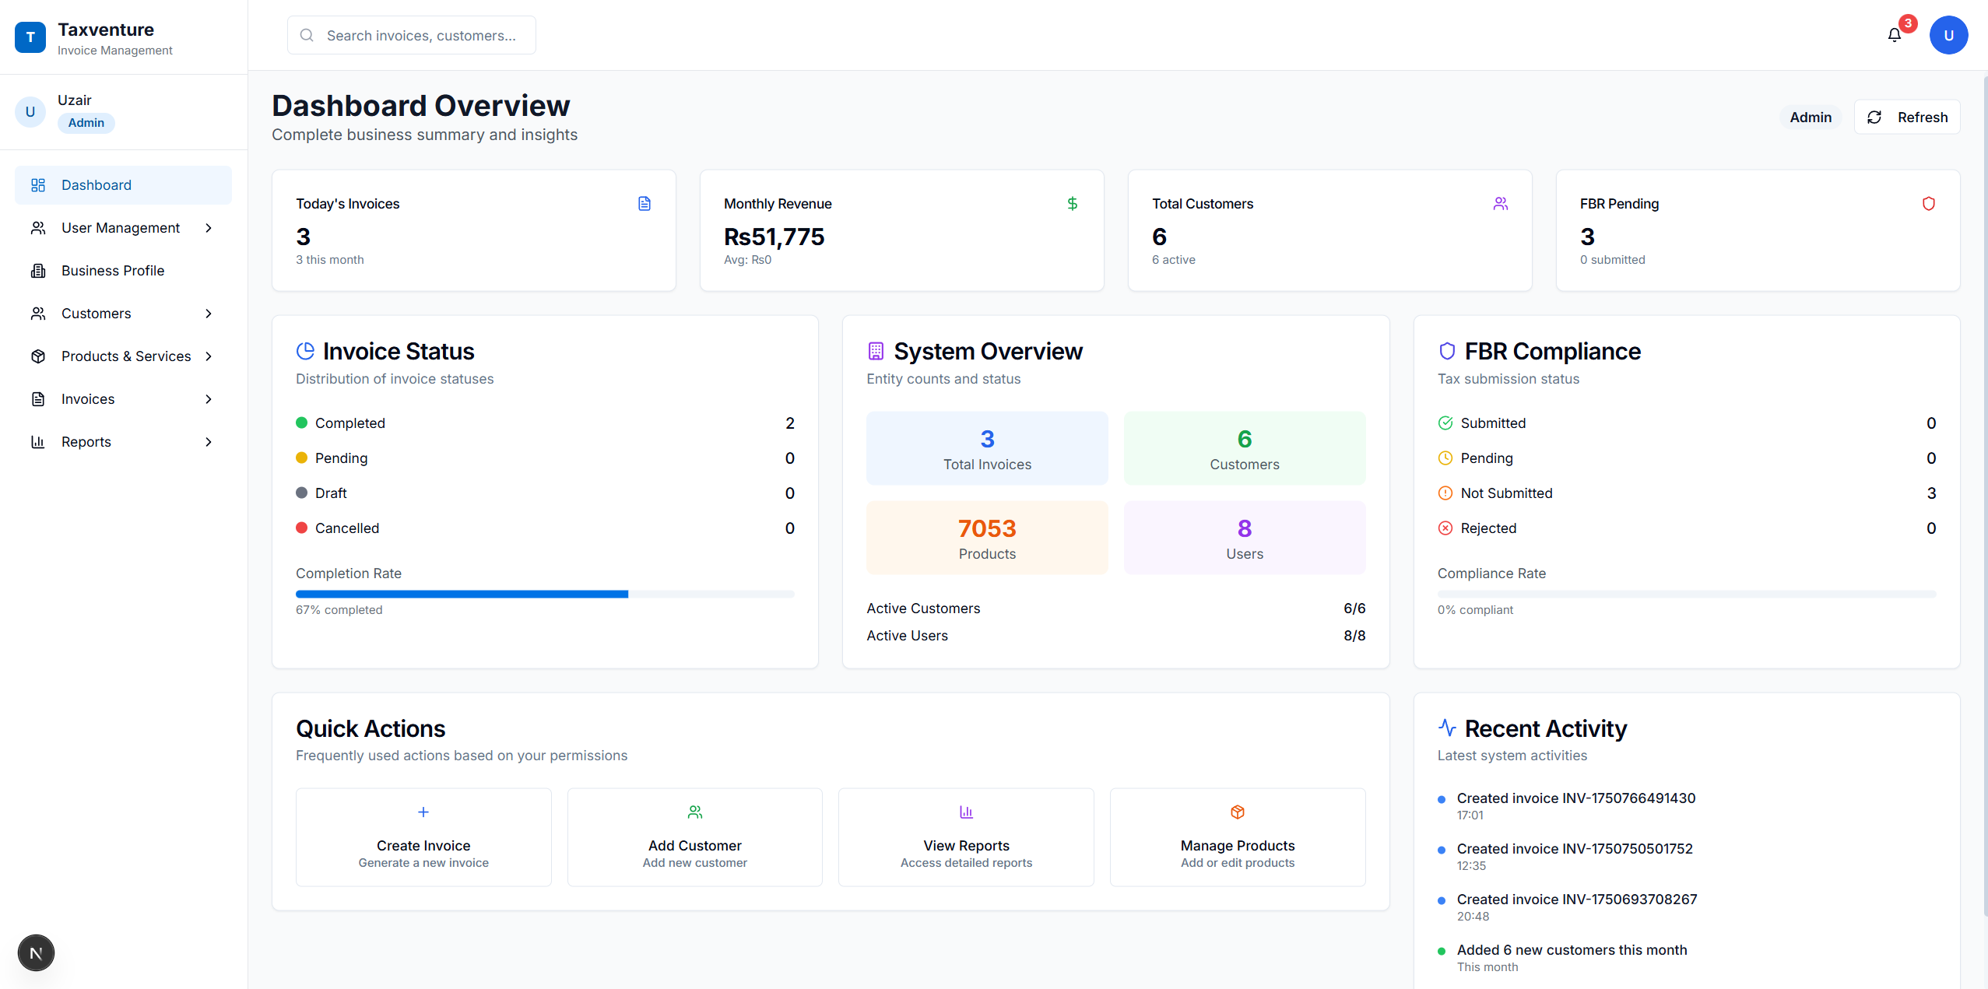
Task: Expand the Invoices menu in the sidebar
Action: tap(209, 398)
